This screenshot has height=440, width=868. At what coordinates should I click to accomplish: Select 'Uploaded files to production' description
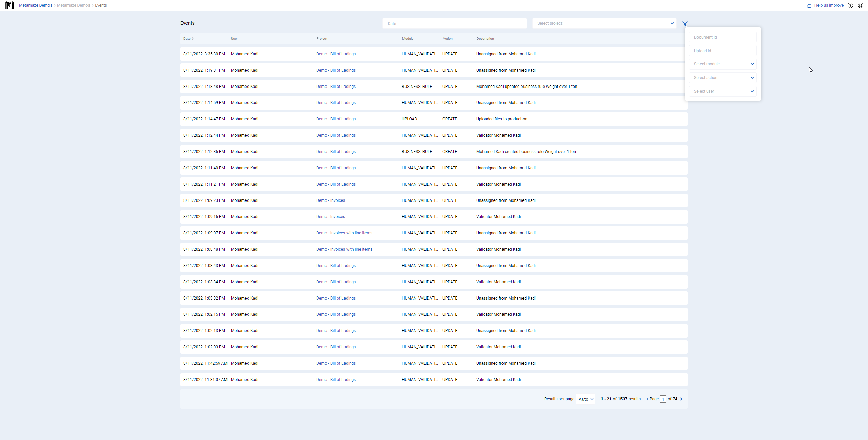coord(502,119)
